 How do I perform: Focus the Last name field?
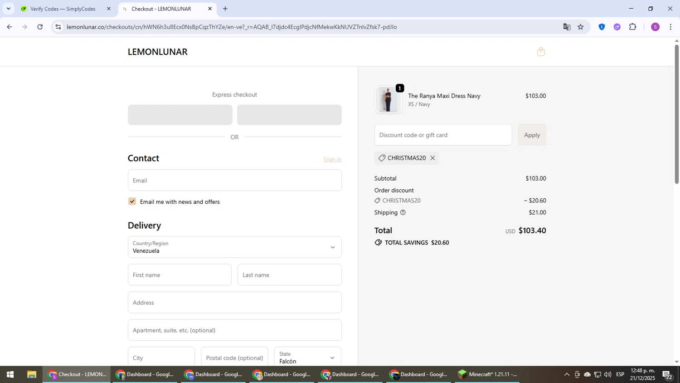point(289,275)
